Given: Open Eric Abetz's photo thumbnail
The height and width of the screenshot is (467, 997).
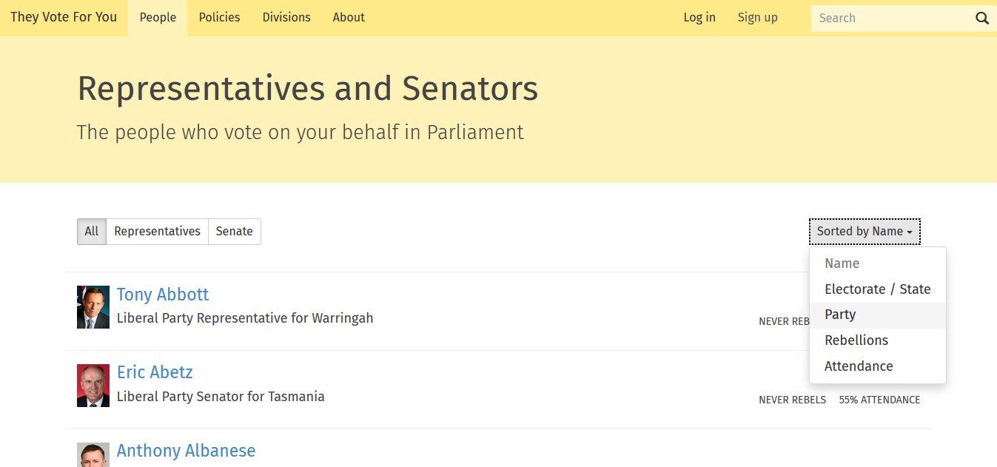Looking at the screenshot, I should 93,386.
